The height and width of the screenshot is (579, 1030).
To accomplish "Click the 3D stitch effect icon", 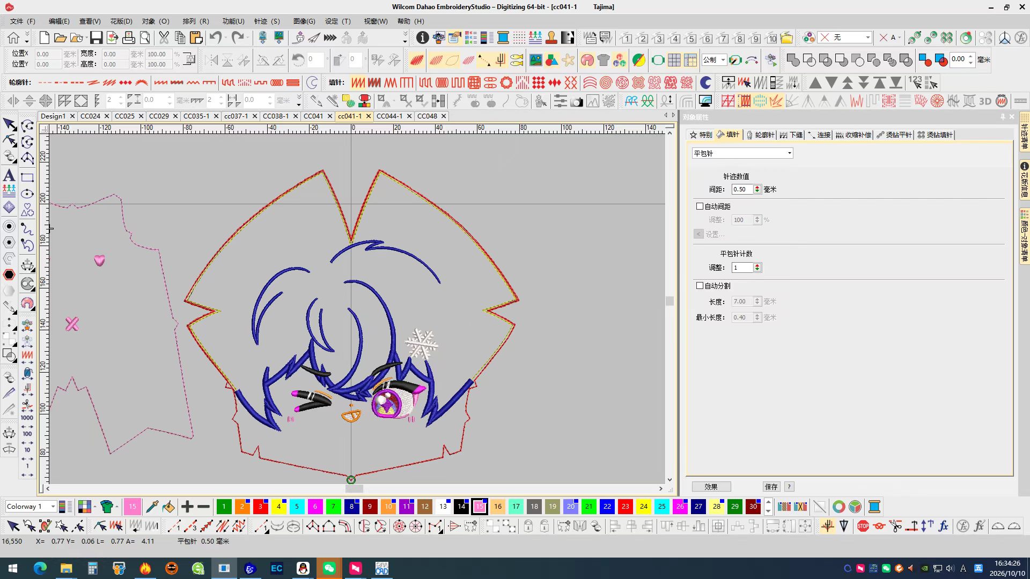I will [x=985, y=101].
